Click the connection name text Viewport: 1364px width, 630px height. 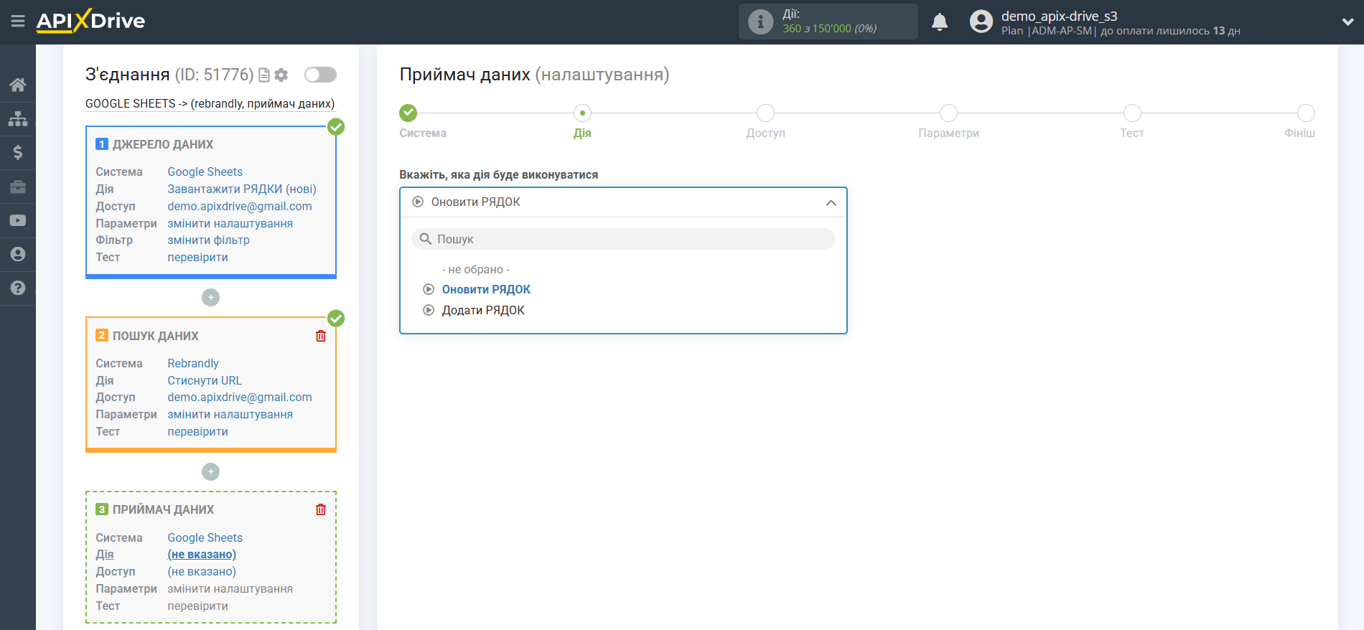pos(210,104)
